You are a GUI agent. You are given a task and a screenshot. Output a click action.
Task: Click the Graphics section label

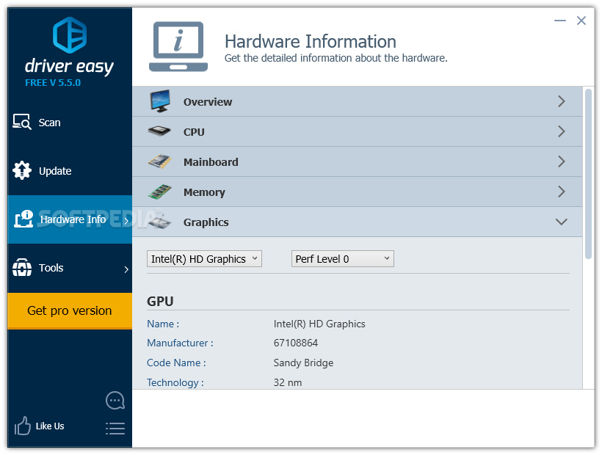[206, 222]
